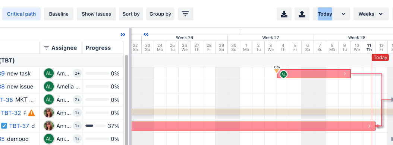Click double left chevron in timeline header
This screenshot has width=393, height=145.
[146, 34]
